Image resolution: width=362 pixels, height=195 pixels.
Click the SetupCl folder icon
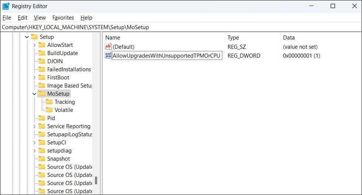click(x=41, y=143)
